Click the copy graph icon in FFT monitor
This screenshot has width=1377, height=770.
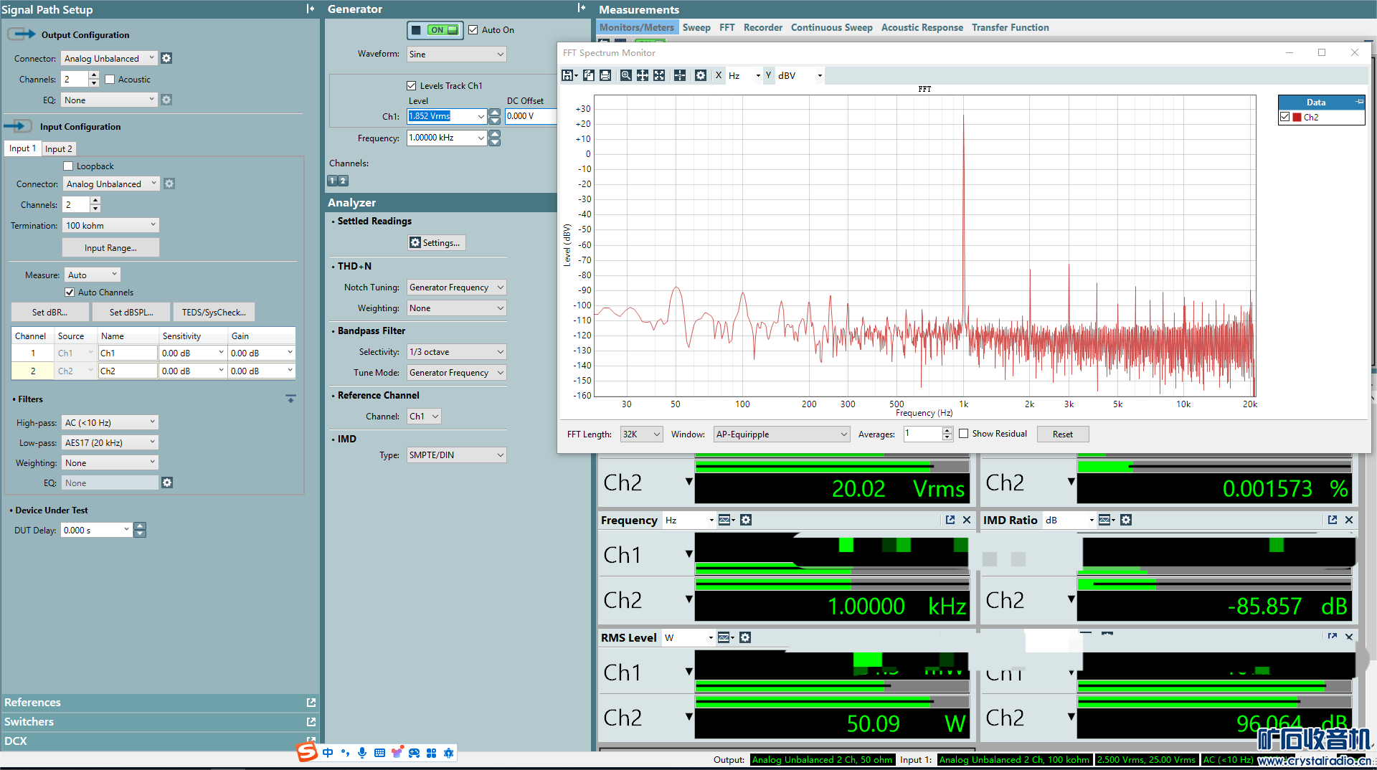(589, 75)
